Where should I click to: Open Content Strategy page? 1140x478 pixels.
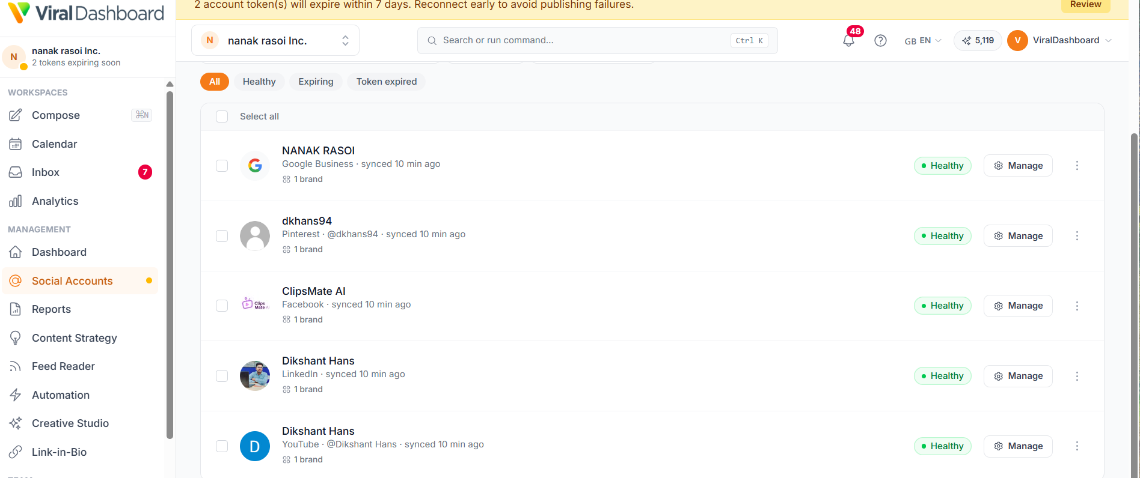(81, 338)
